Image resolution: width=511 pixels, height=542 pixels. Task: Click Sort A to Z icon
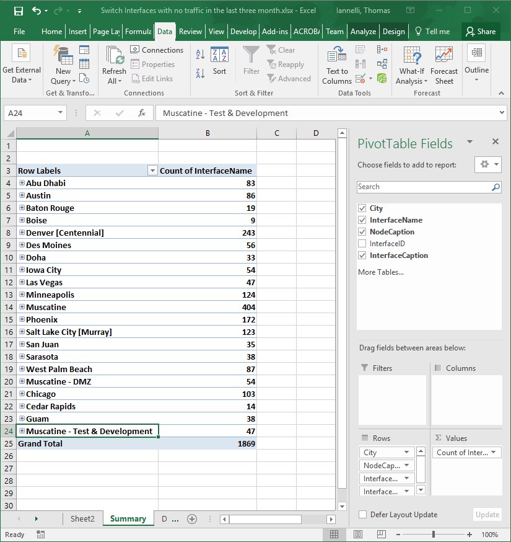click(200, 55)
